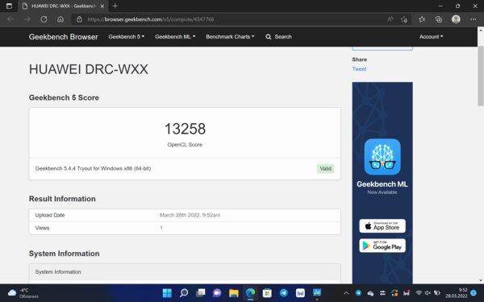Click the muted volume tray icon

click(x=428, y=293)
